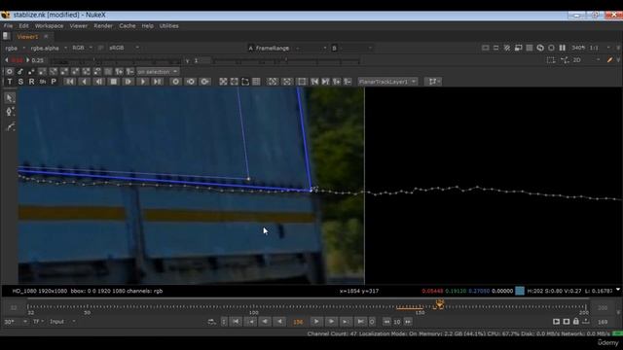623x350 pixels.
Task: Click the sampled color swatch in the status bar
Action: point(520,291)
